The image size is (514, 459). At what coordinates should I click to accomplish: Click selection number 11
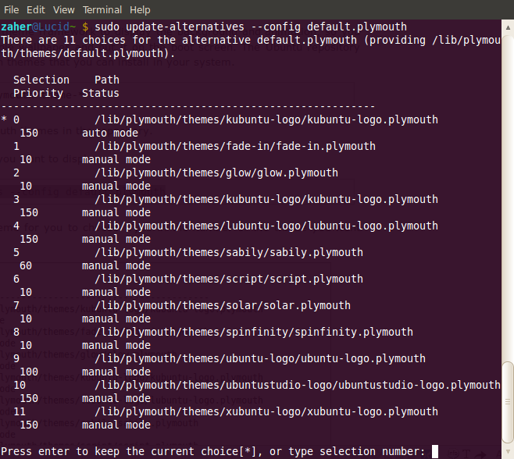tap(20, 411)
